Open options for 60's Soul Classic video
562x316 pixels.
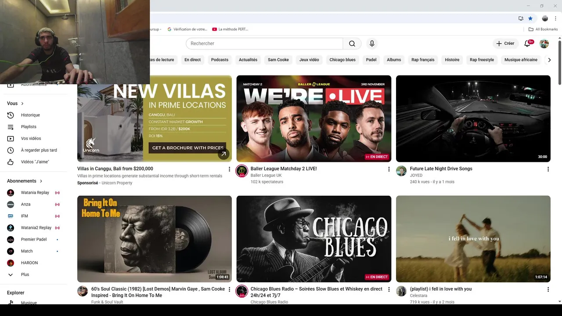pyautogui.click(x=229, y=289)
